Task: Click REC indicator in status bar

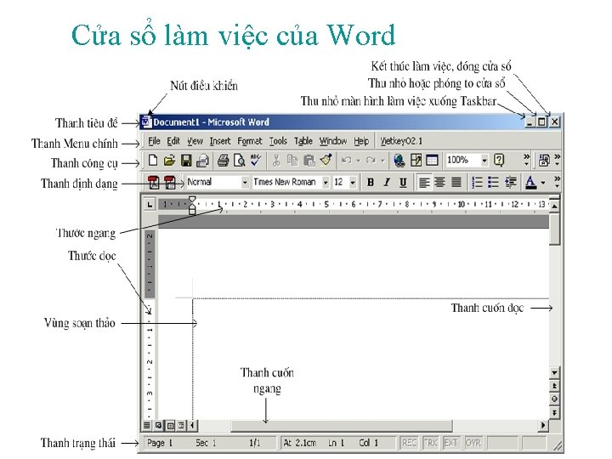Action: (409, 443)
